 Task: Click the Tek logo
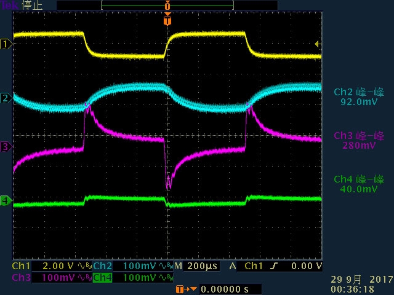click(10, 5)
